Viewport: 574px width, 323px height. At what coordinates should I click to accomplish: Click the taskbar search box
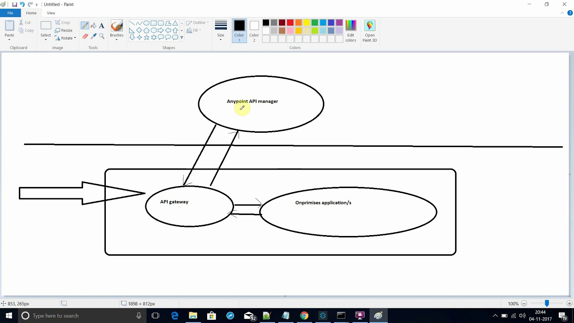click(x=82, y=316)
